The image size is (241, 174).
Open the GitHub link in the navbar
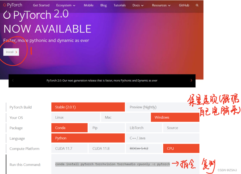pyautogui.click(x=184, y=5)
